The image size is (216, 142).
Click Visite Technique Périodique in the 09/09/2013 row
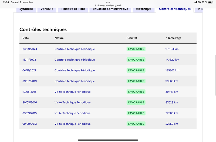[x=73, y=124]
